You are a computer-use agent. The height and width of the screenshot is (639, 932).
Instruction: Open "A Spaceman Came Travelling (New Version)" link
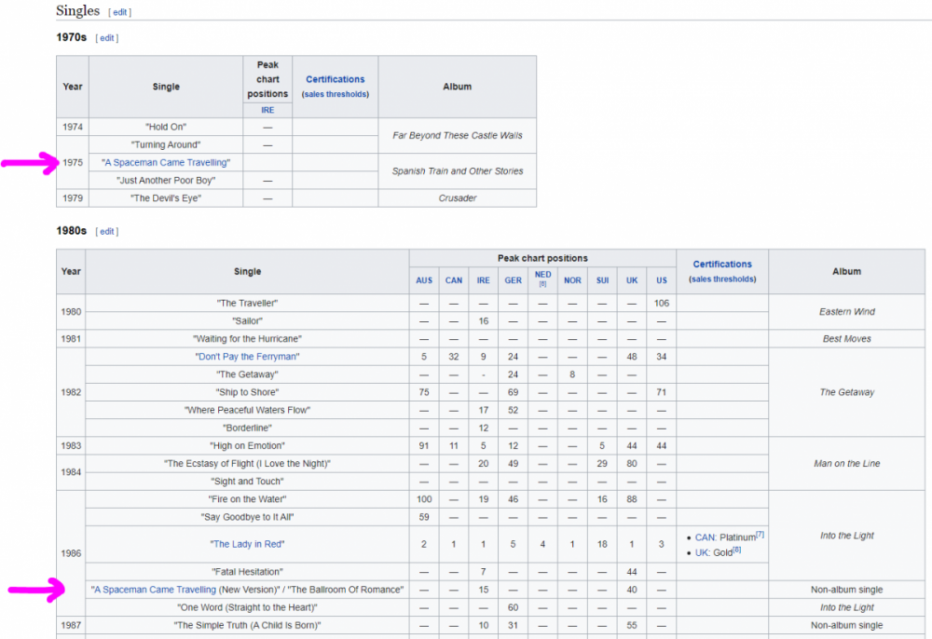[155, 590]
